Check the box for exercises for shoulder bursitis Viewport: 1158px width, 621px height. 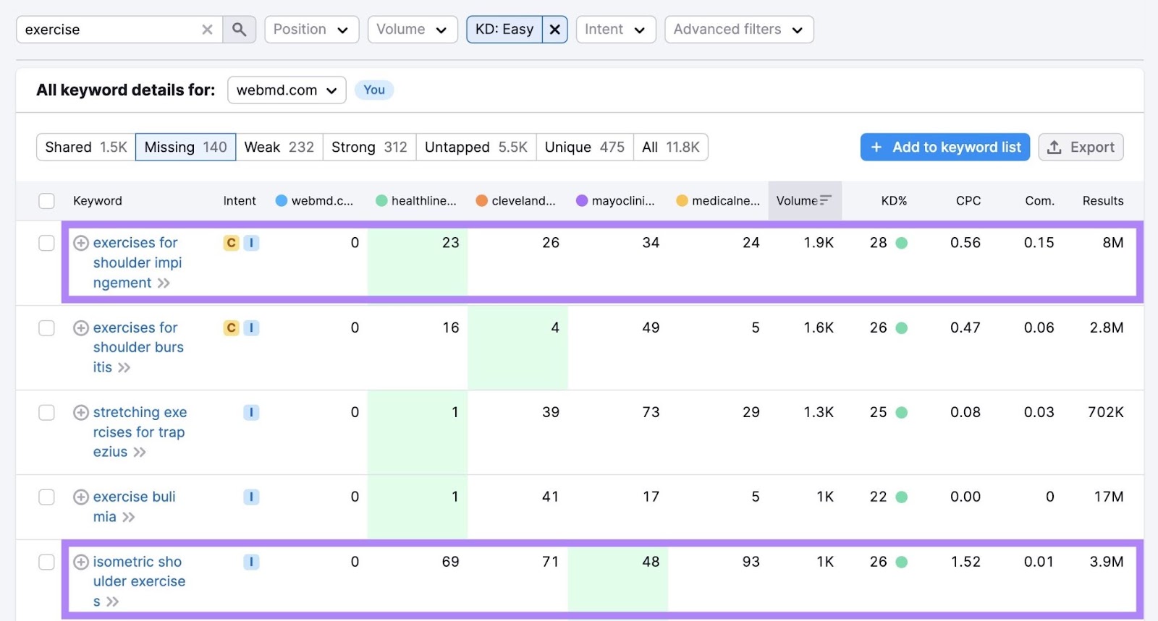click(x=46, y=328)
